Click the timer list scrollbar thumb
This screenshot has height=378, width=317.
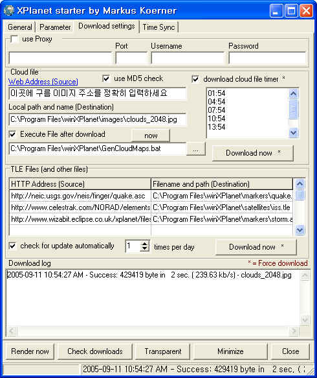(294, 109)
